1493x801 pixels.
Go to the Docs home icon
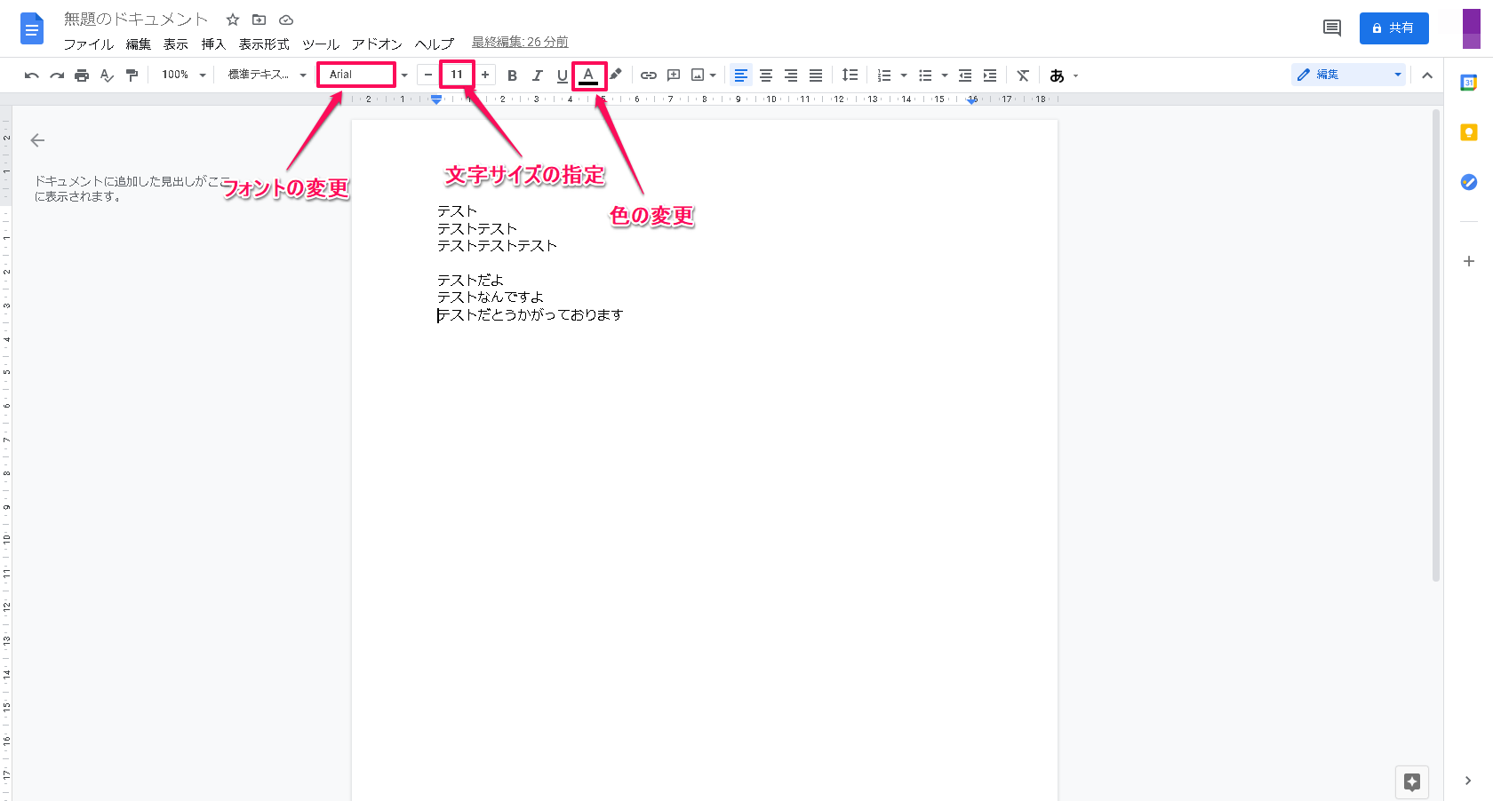click(x=32, y=28)
